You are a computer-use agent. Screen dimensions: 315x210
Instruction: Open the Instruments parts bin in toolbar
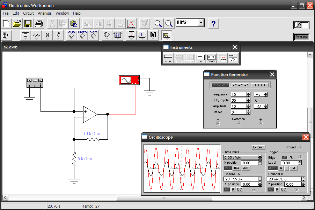click(167, 35)
